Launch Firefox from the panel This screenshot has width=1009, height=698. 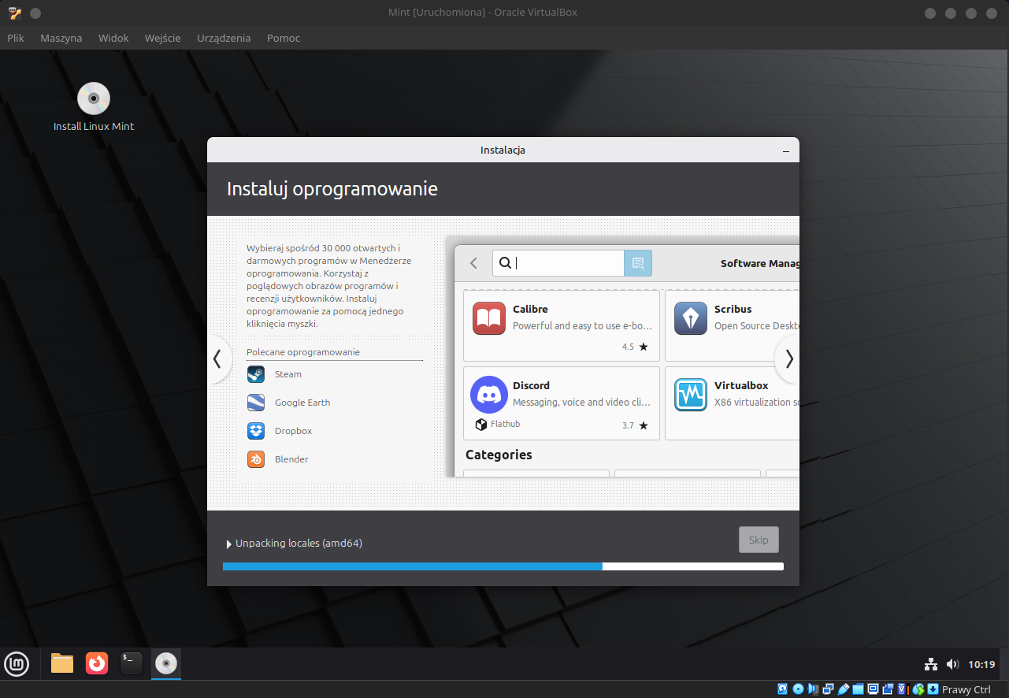[97, 663]
